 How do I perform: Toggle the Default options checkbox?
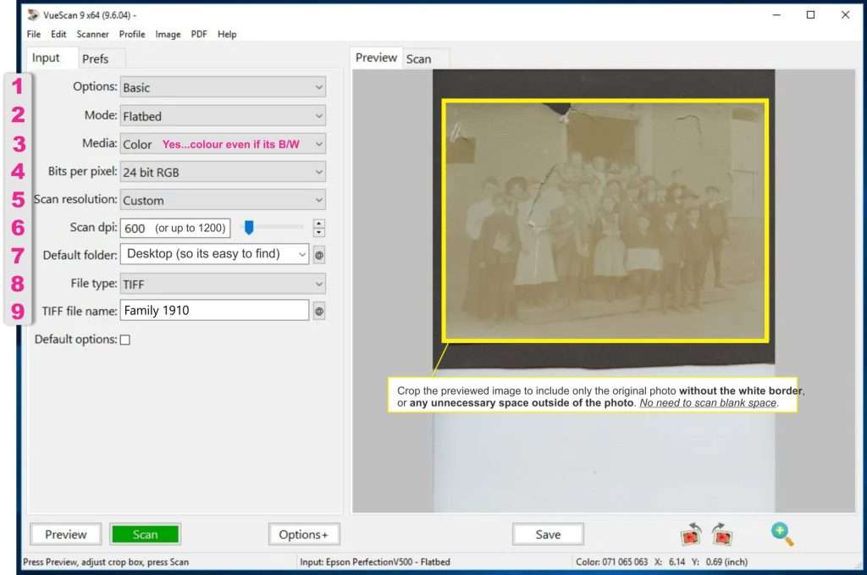click(125, 340)
